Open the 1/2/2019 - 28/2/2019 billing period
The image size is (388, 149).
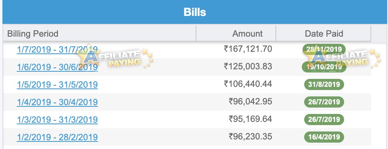click(x=57, y=137)
